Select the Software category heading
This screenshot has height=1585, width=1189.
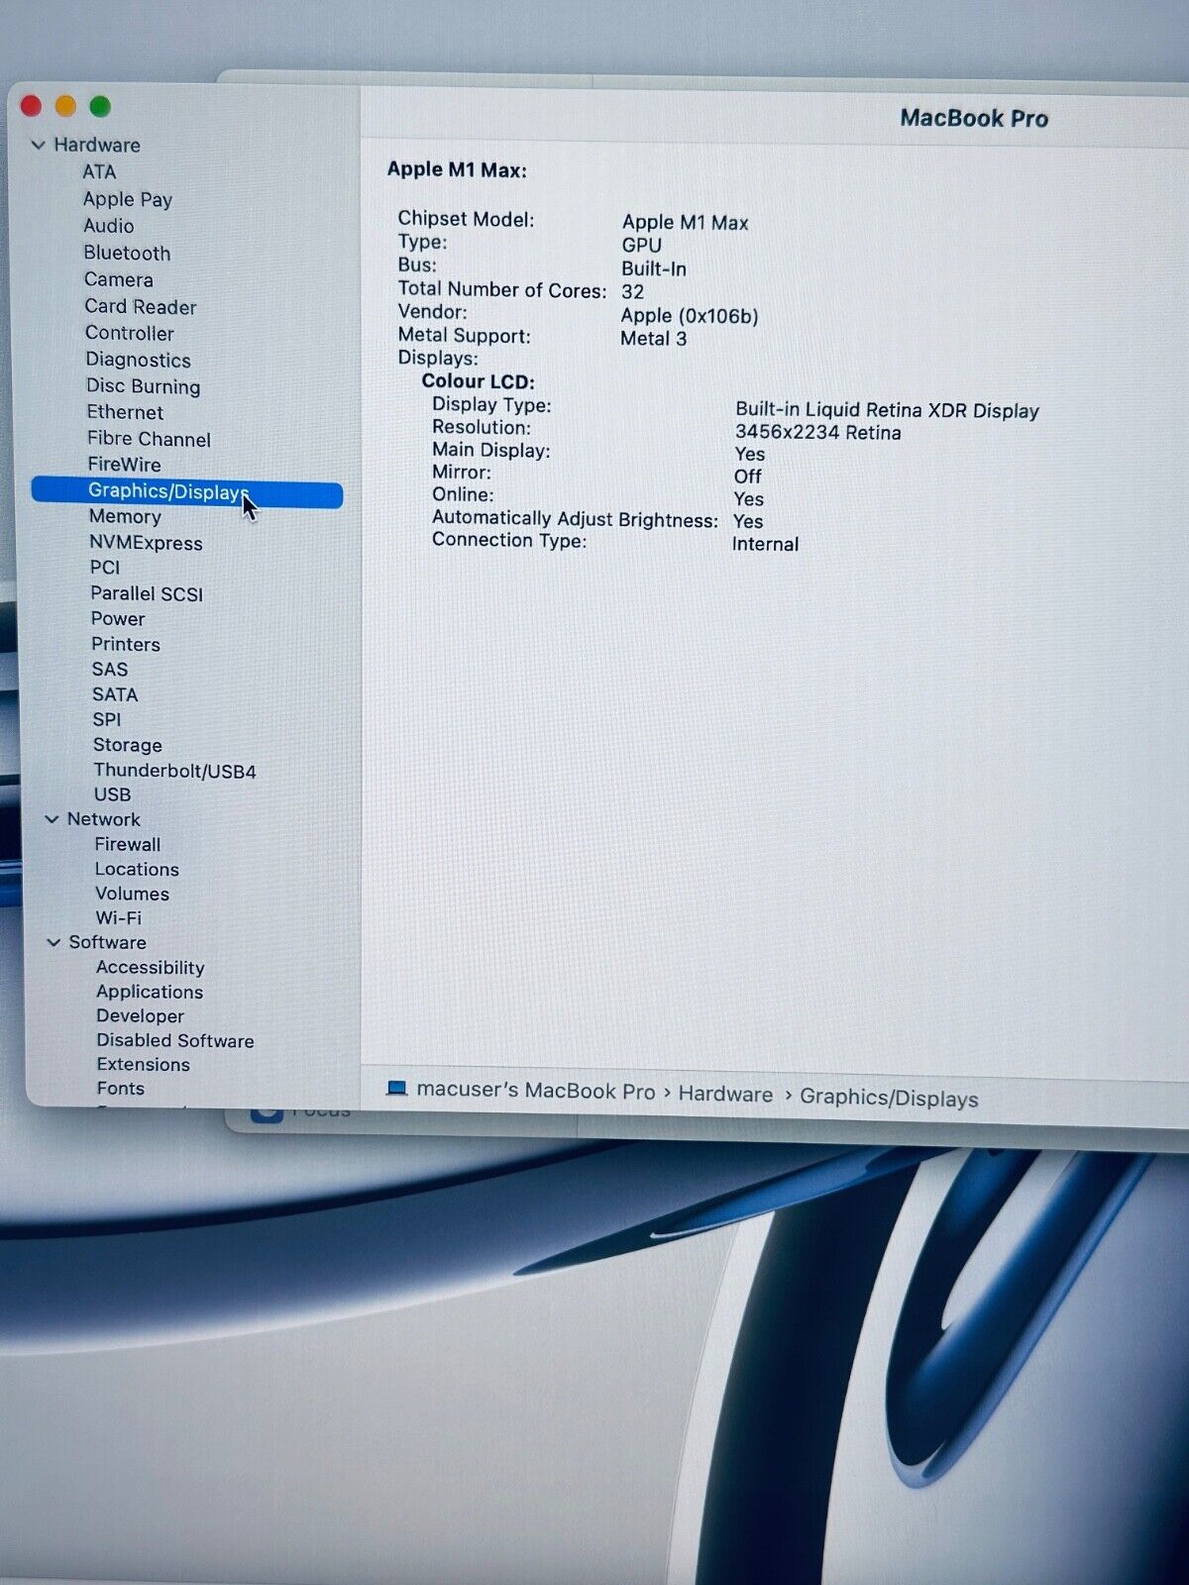pos(107,942)
